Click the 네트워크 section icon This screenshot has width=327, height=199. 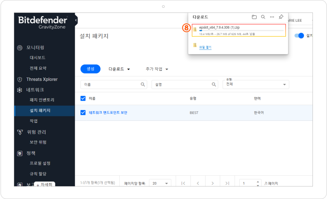point(20,90)
